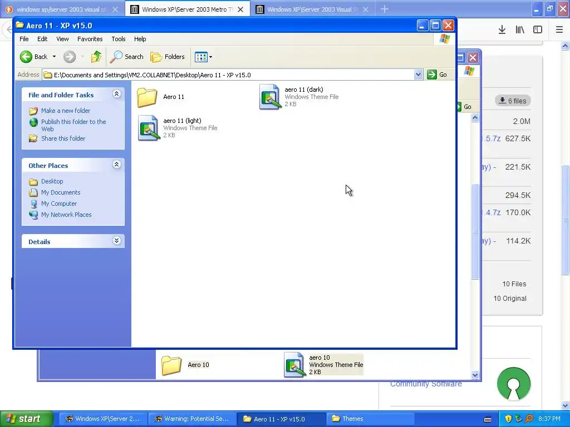The width and height of the screenshot is (570, 427).
Task: Click the security shield tray icon
Action: point(508,419)
